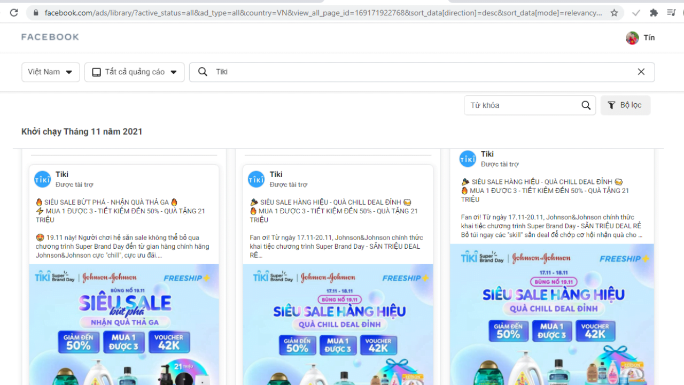Click the funnel icon on the Bộ lọc button
Viewport: 684px width, 385px height.
(612, 105)
